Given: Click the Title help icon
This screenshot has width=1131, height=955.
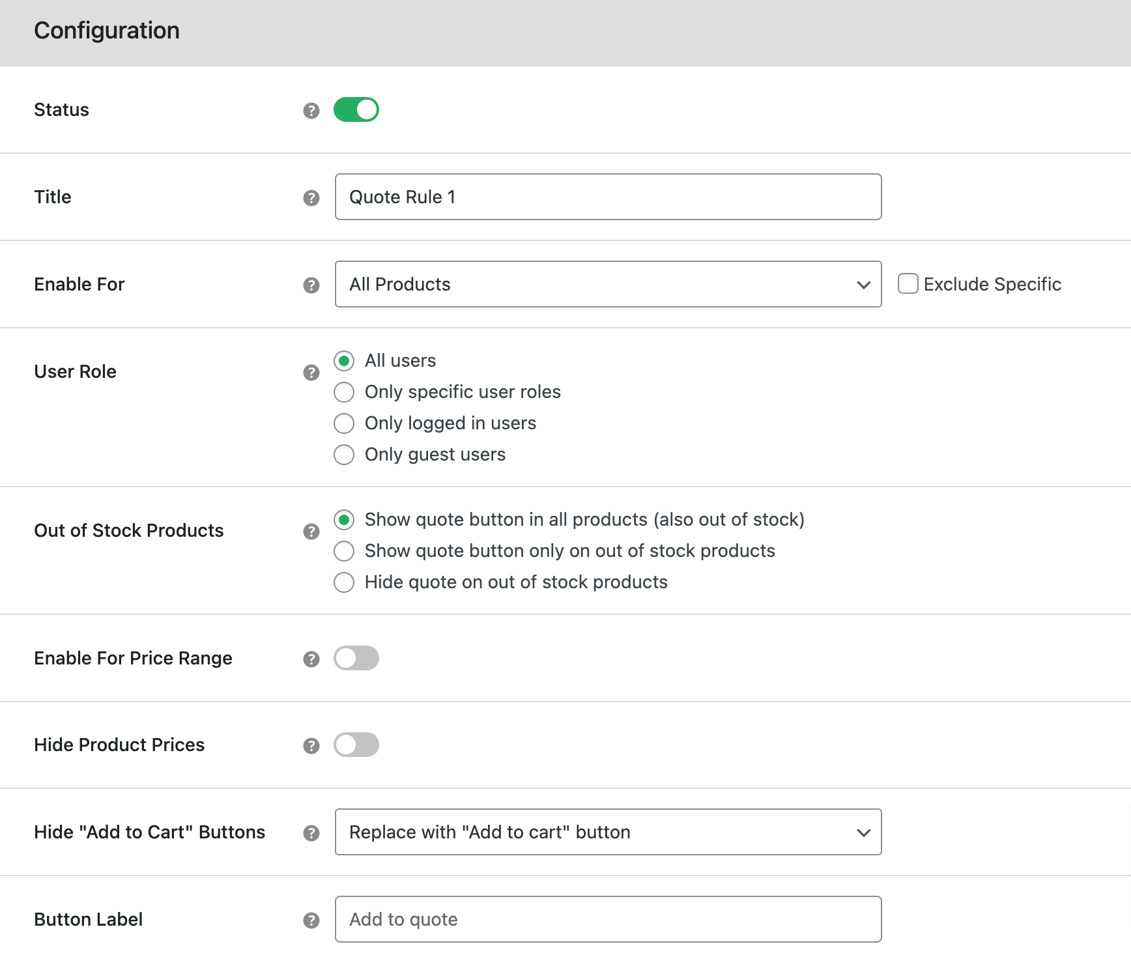Looking at the screenshot, I should click(x=311, y=196).
